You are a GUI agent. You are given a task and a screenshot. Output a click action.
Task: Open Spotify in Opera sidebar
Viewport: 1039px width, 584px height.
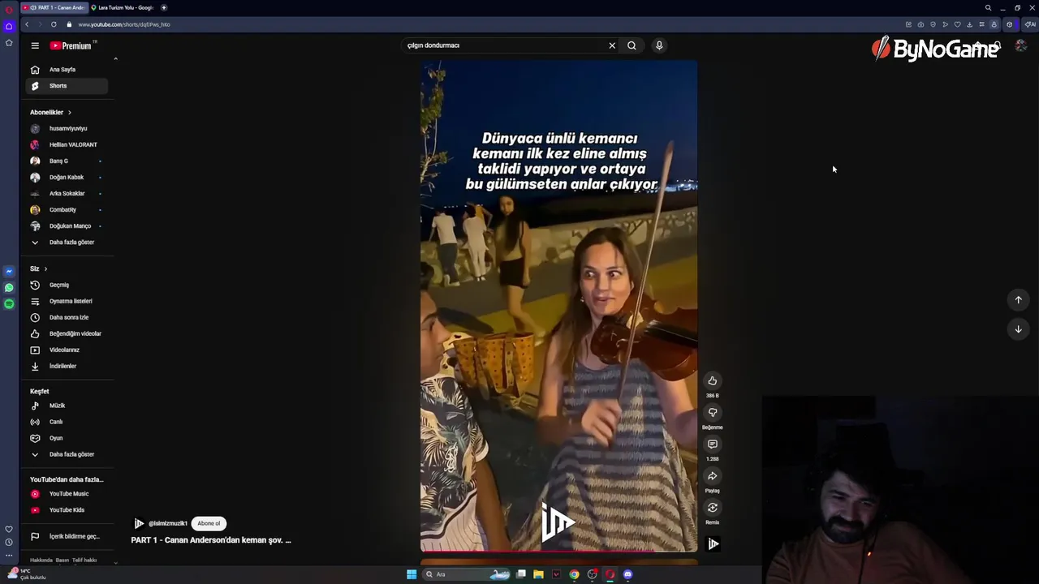[x=9, y=303]
